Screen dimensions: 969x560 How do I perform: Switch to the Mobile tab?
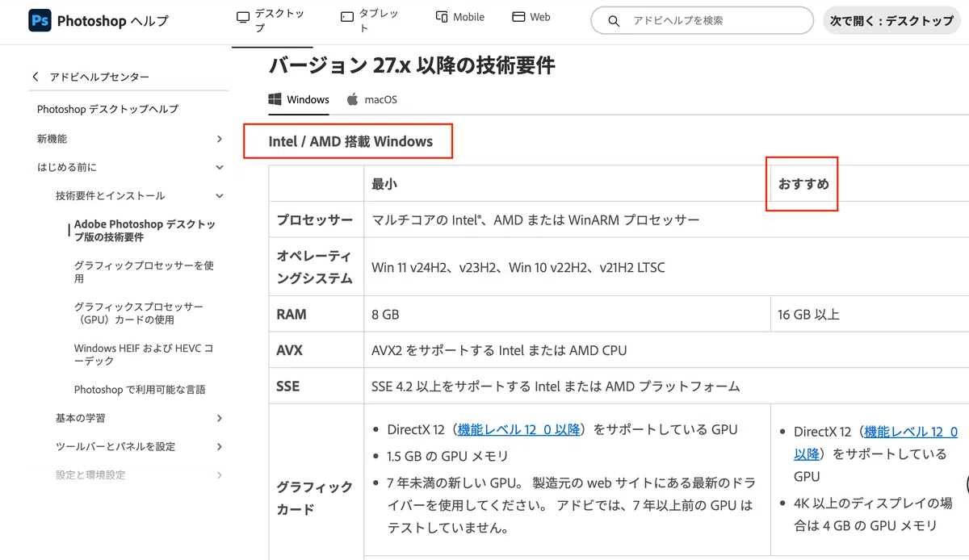[460, 17]
